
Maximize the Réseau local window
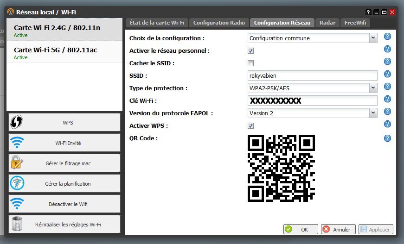coord(384,12)
